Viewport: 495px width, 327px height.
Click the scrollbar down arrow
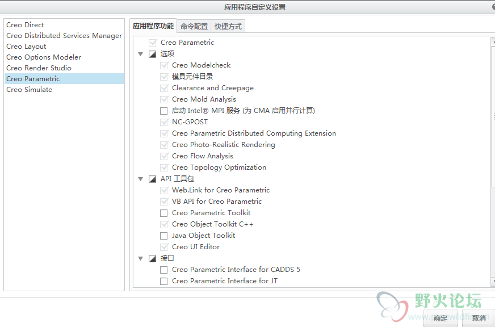493,281
